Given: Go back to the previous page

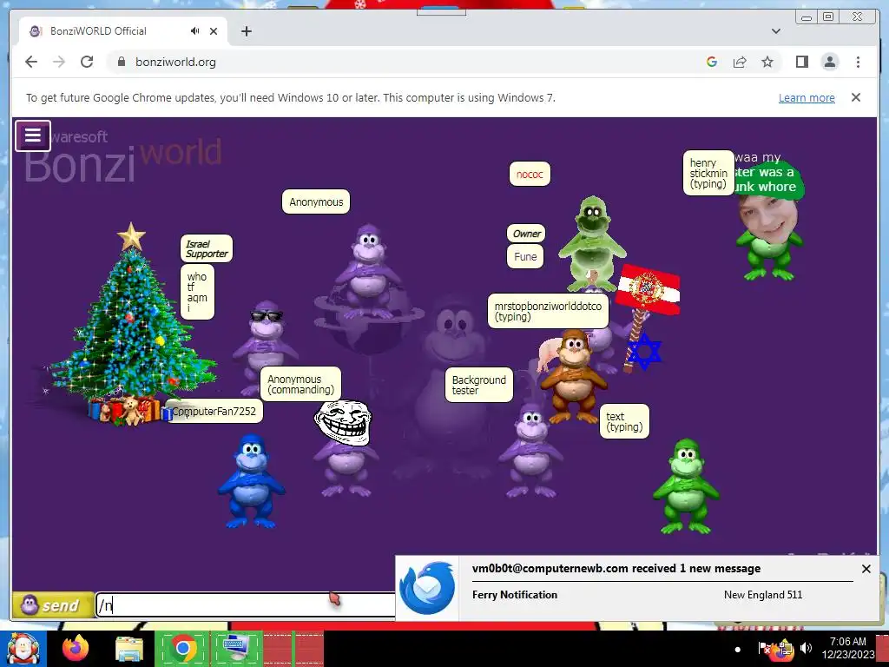Looking at the screenshot, I should [x=31, y=62].
